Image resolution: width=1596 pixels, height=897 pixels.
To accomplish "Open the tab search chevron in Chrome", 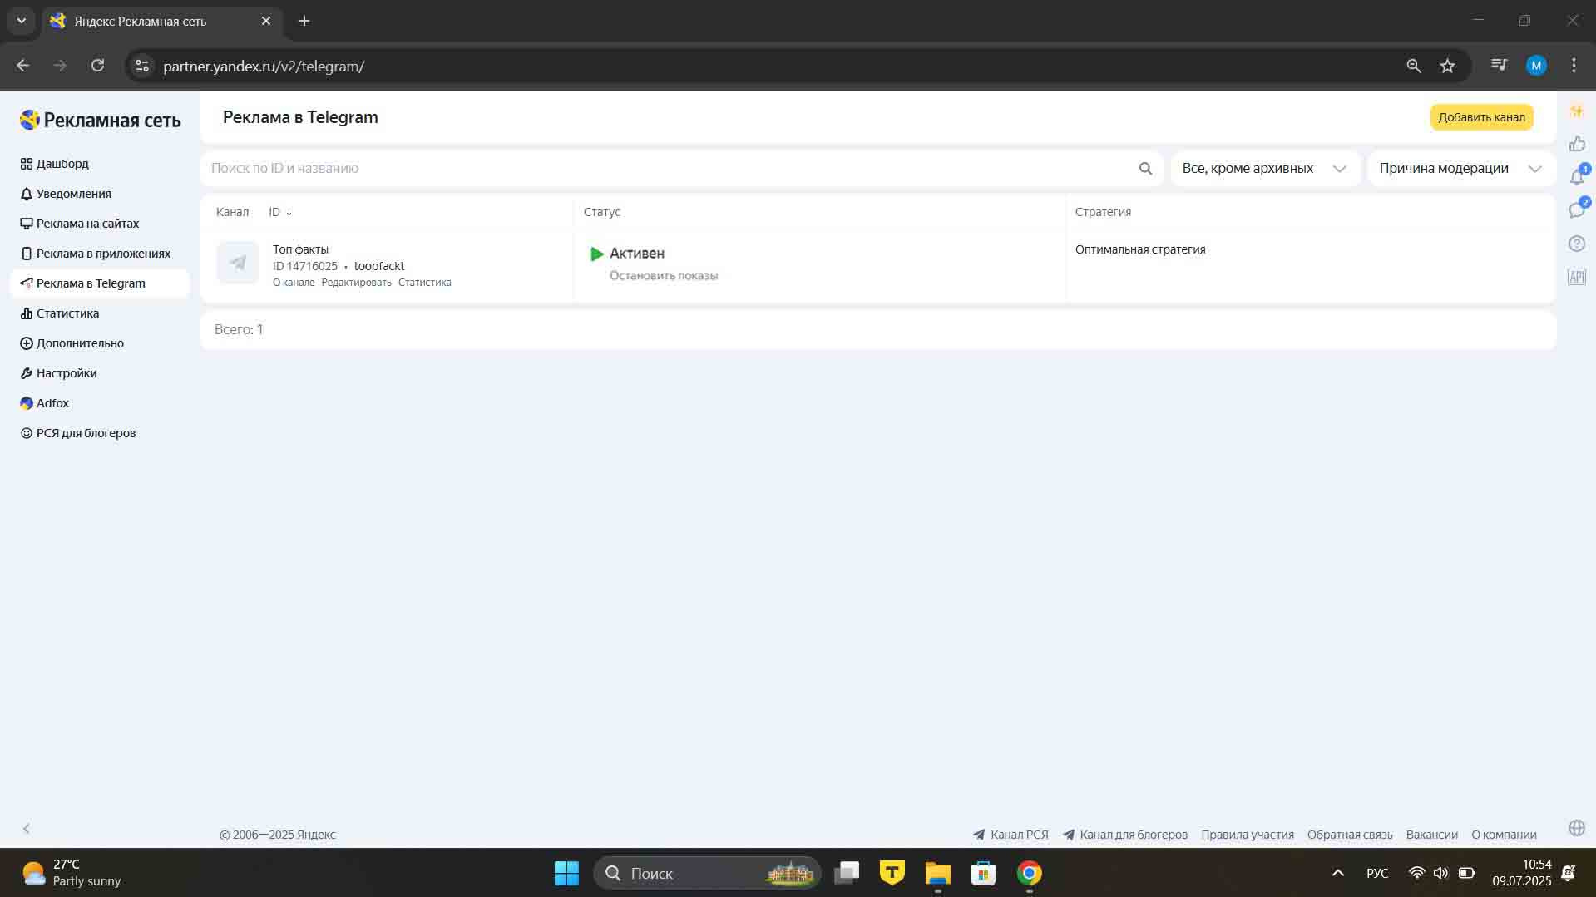I will coord(22,21).
